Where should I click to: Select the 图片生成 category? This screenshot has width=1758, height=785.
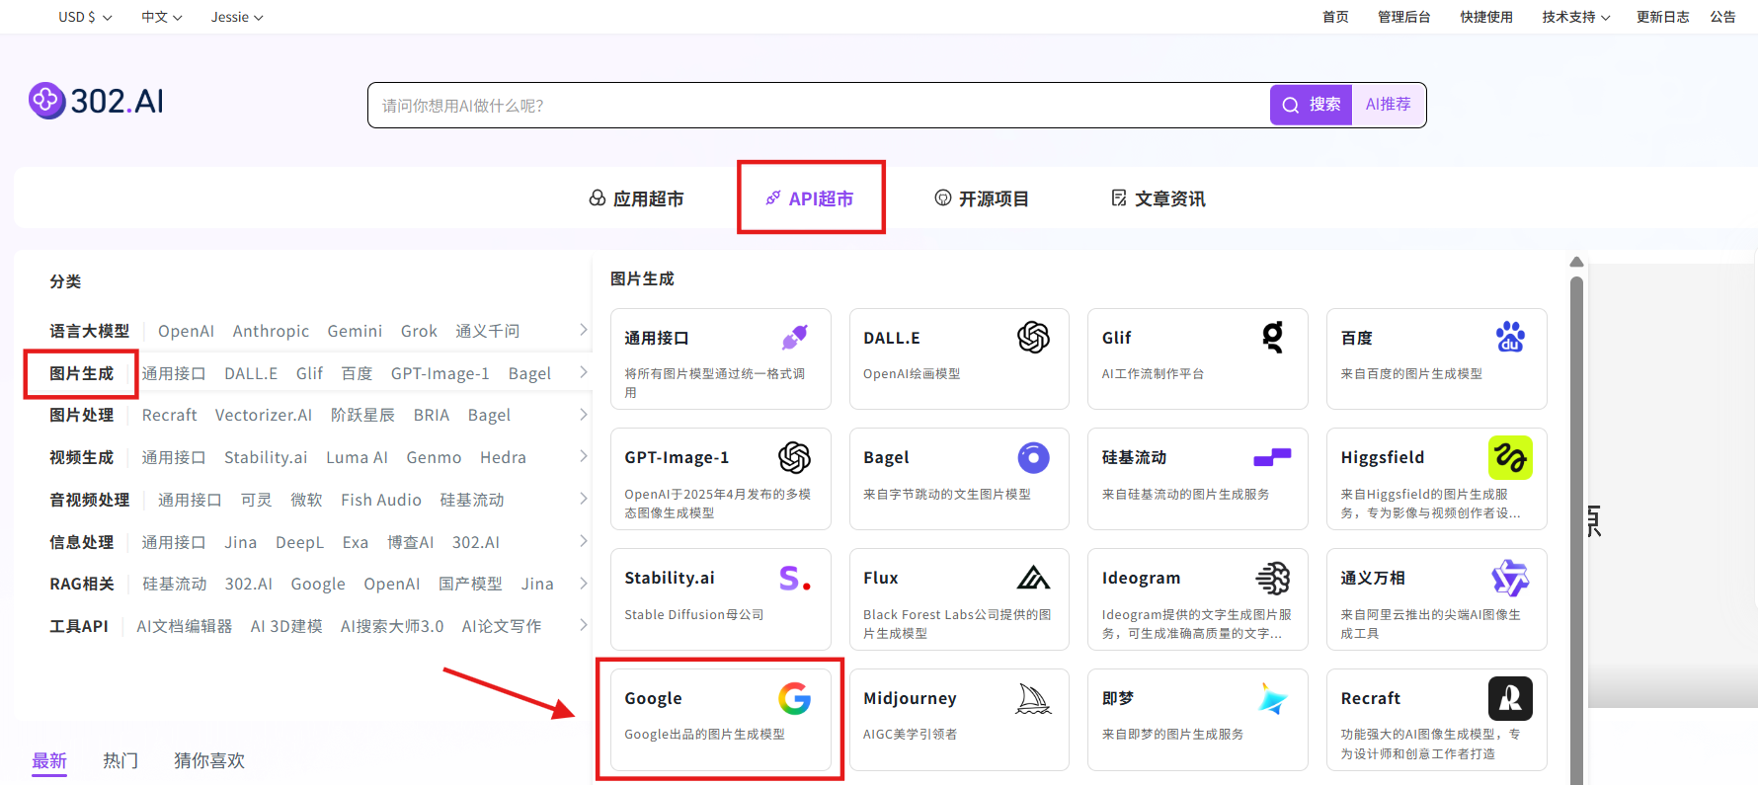click(x=82, y=373)
